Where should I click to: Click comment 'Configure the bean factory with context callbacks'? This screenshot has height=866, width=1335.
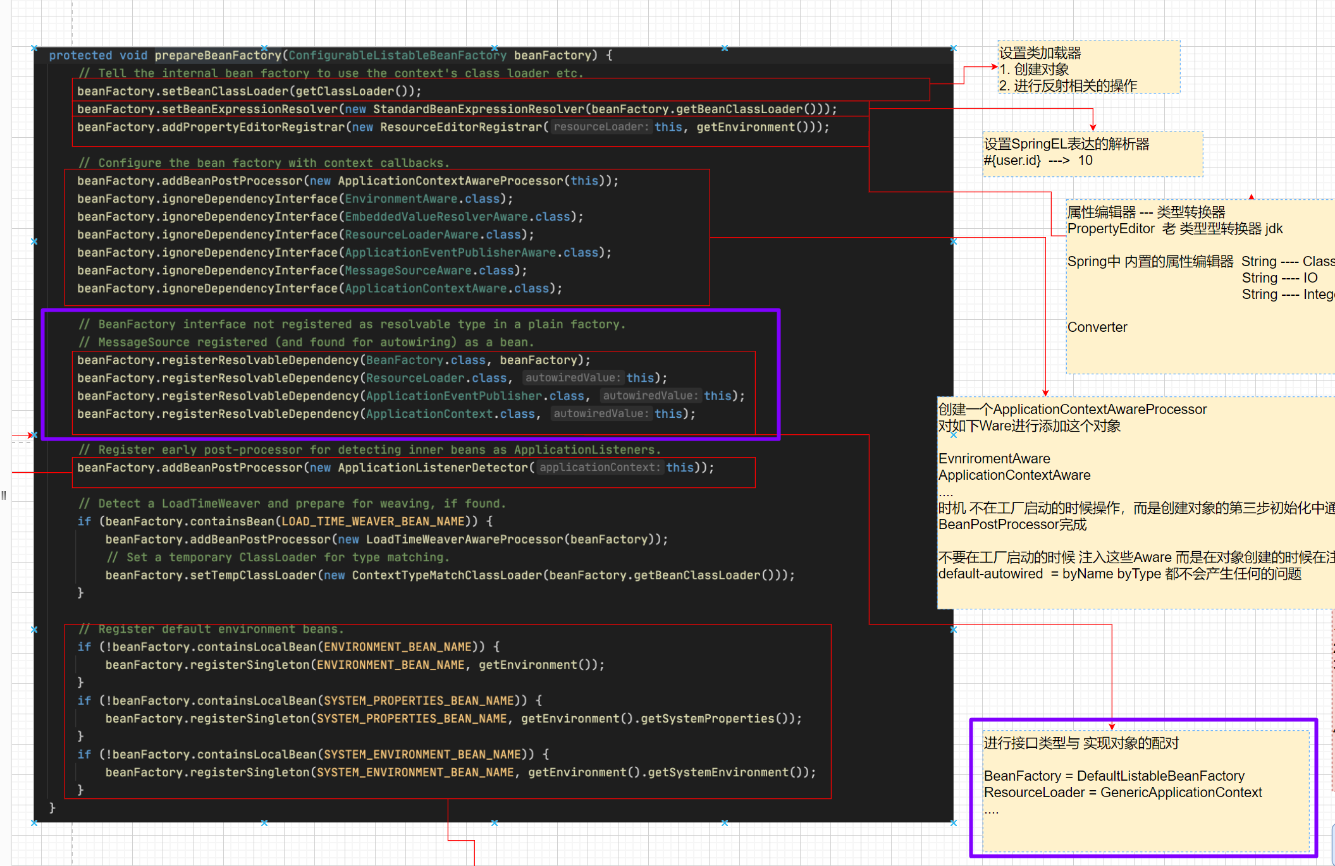264,163
